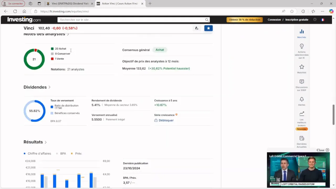Click browser back arrow

[6, 11]
